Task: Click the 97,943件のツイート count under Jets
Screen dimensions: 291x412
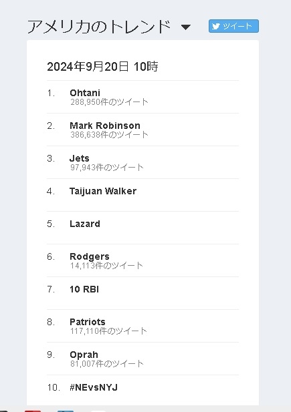Action: 106,167
